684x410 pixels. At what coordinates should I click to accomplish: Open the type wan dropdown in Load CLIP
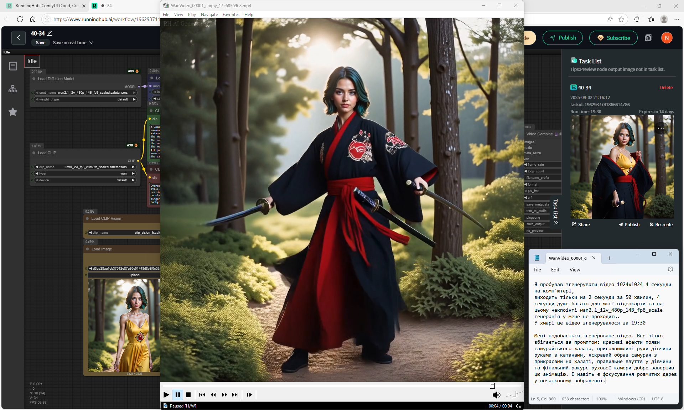tap(85, 173)
